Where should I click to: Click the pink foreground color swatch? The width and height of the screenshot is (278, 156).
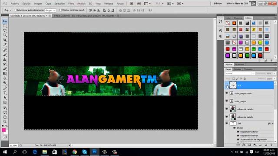(x=4, y=130)
